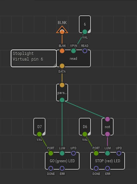This screenshot has height=184, width=137.
Task: Click the VAL output pin of D6 node
Action: pyautogui.click(x=85, y=134)
